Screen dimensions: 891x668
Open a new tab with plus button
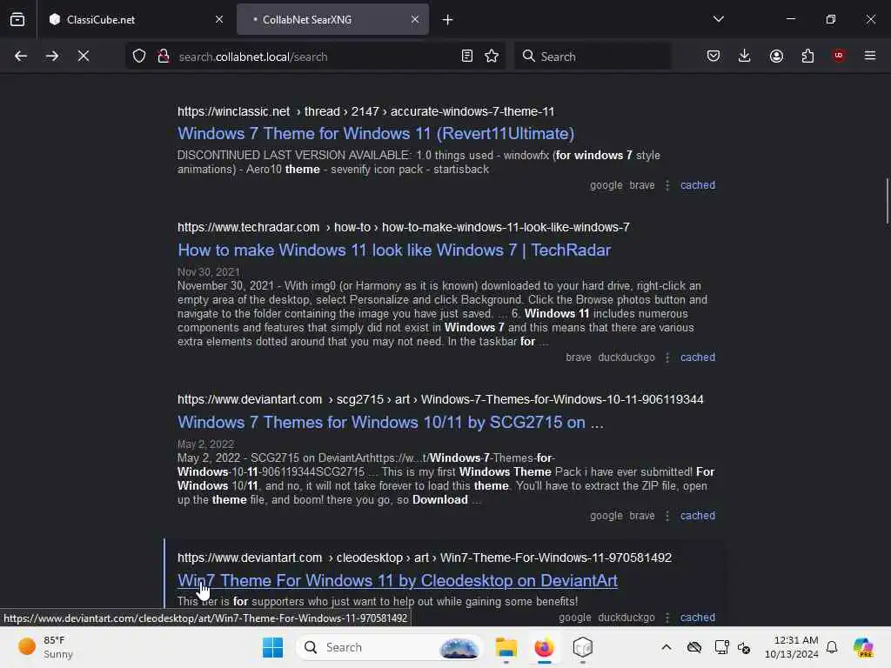[x=447, y=20]
